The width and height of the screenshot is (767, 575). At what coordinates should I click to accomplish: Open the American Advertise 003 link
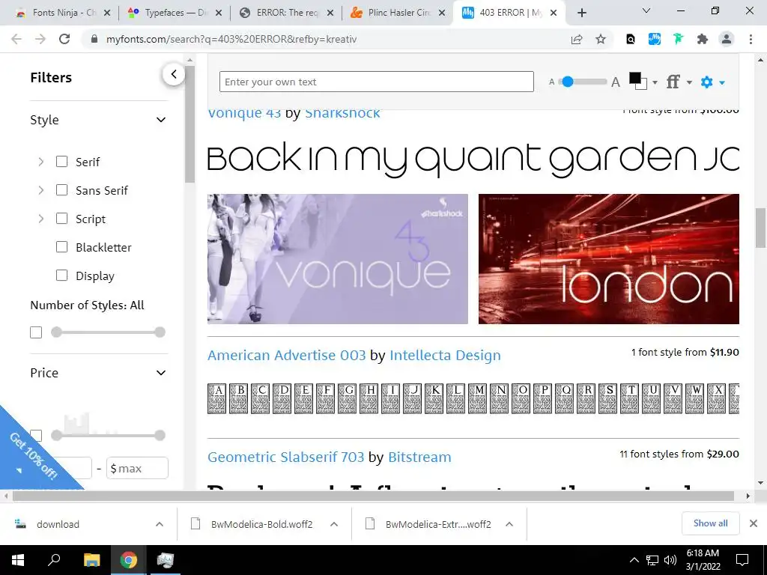tap(287, 356)
